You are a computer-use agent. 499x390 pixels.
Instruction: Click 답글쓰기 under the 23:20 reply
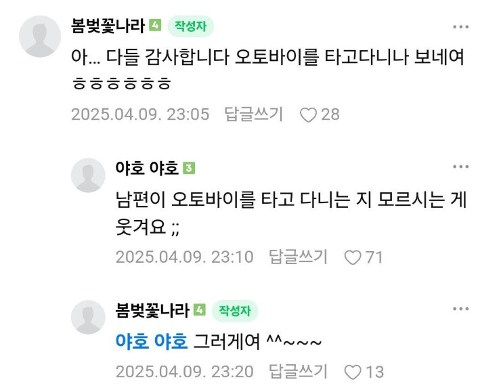298,372
